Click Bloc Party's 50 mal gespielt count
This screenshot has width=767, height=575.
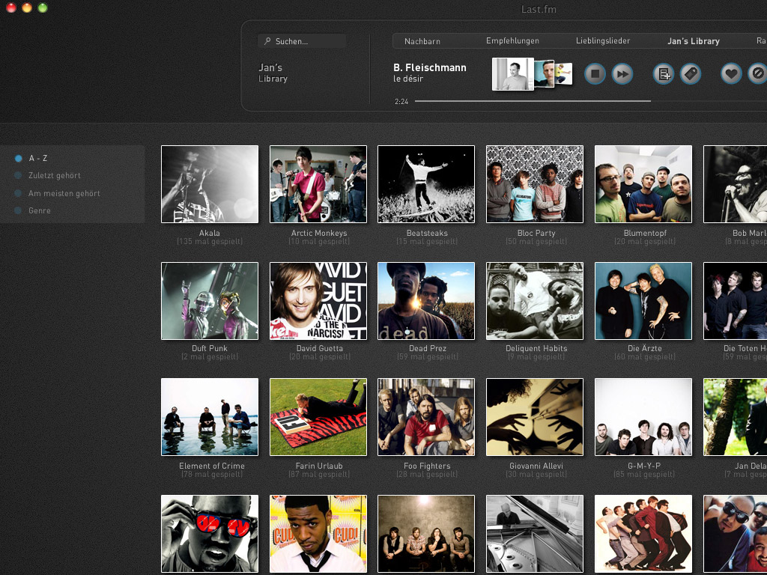point(536,242)
